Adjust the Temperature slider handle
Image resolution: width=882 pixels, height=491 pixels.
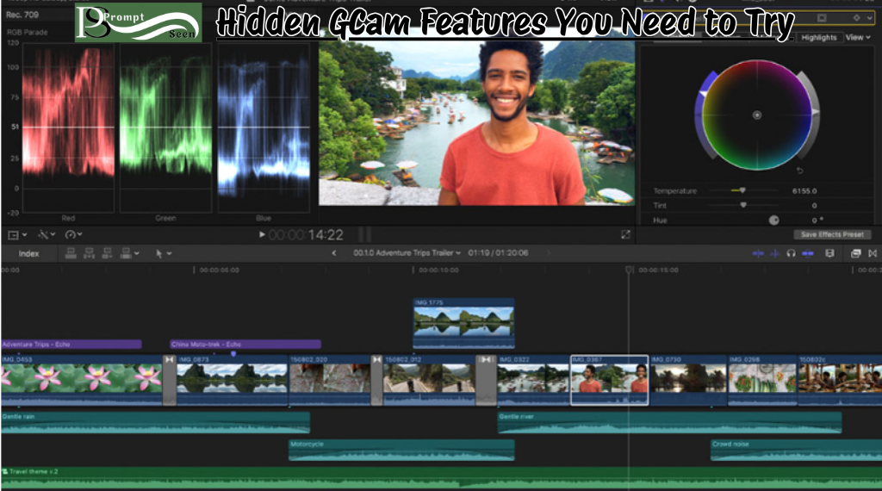[742, 190]
